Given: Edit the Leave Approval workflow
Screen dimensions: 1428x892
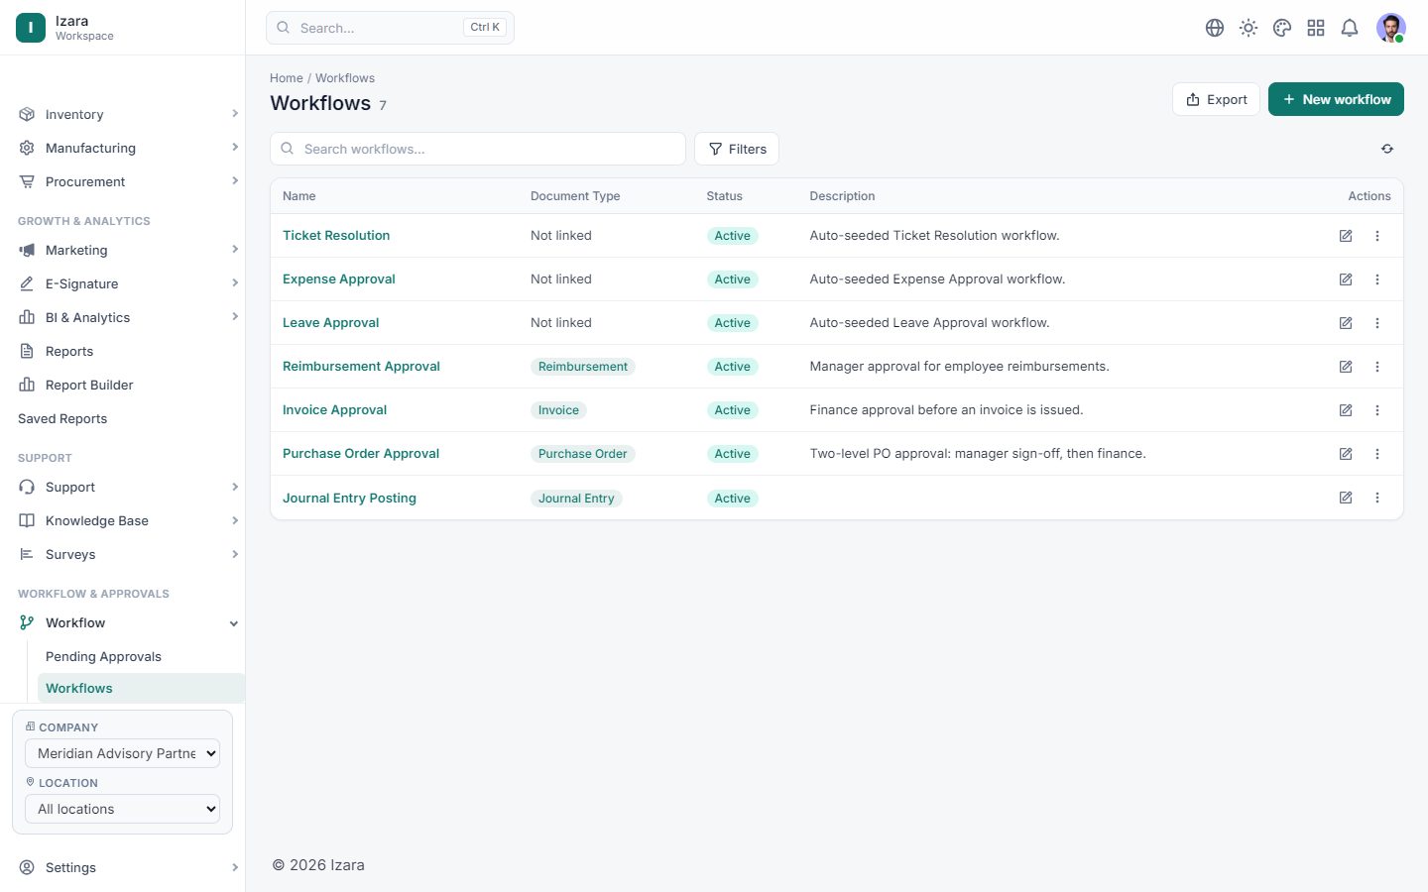Looking at the screenshot, I should 1346,323.
